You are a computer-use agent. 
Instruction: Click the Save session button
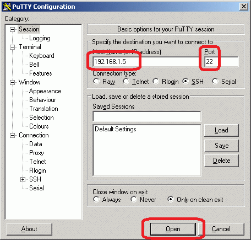221,146
